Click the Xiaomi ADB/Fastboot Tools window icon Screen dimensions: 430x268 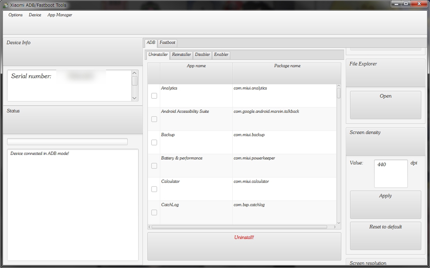click(6, 5)
